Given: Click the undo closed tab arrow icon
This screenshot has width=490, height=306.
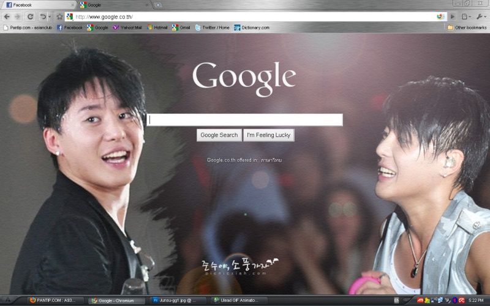Looking at the screenshot, I should click(43, 17).
